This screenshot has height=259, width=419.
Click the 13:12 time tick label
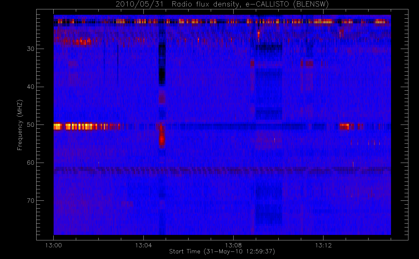point(323,245)
